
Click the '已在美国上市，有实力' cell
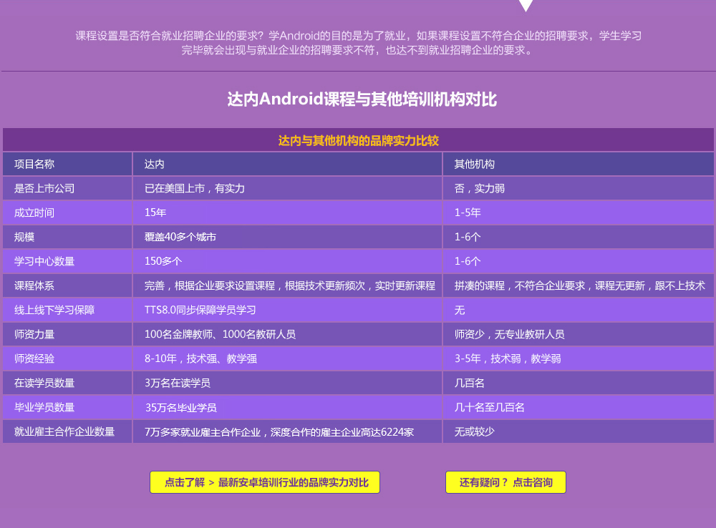pos(195,188)
